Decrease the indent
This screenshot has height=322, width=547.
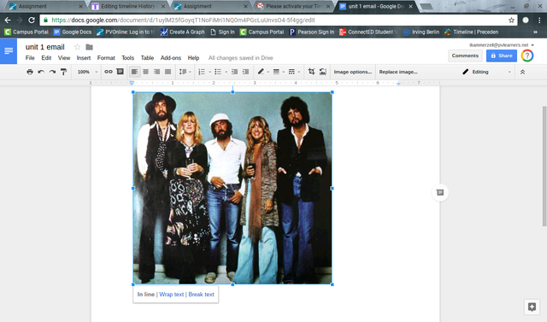(234, 72)
